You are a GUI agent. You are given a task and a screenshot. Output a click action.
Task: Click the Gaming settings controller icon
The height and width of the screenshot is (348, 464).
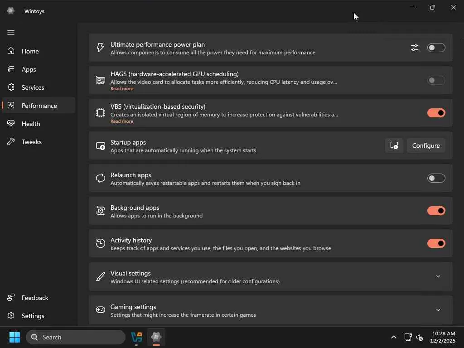[101, 310]
